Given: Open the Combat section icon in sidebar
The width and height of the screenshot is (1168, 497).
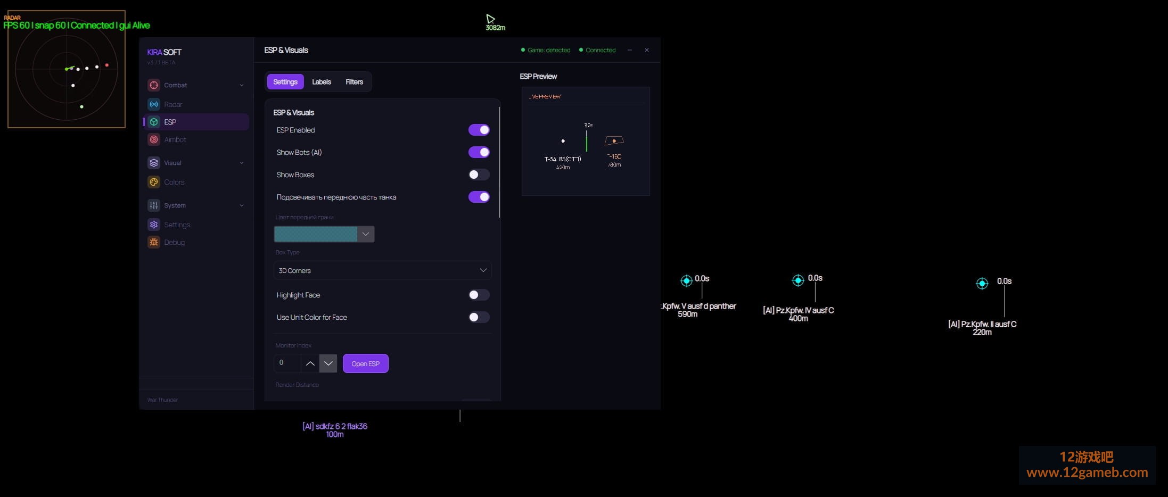Looking at the screenshot, I should point(154,85).
